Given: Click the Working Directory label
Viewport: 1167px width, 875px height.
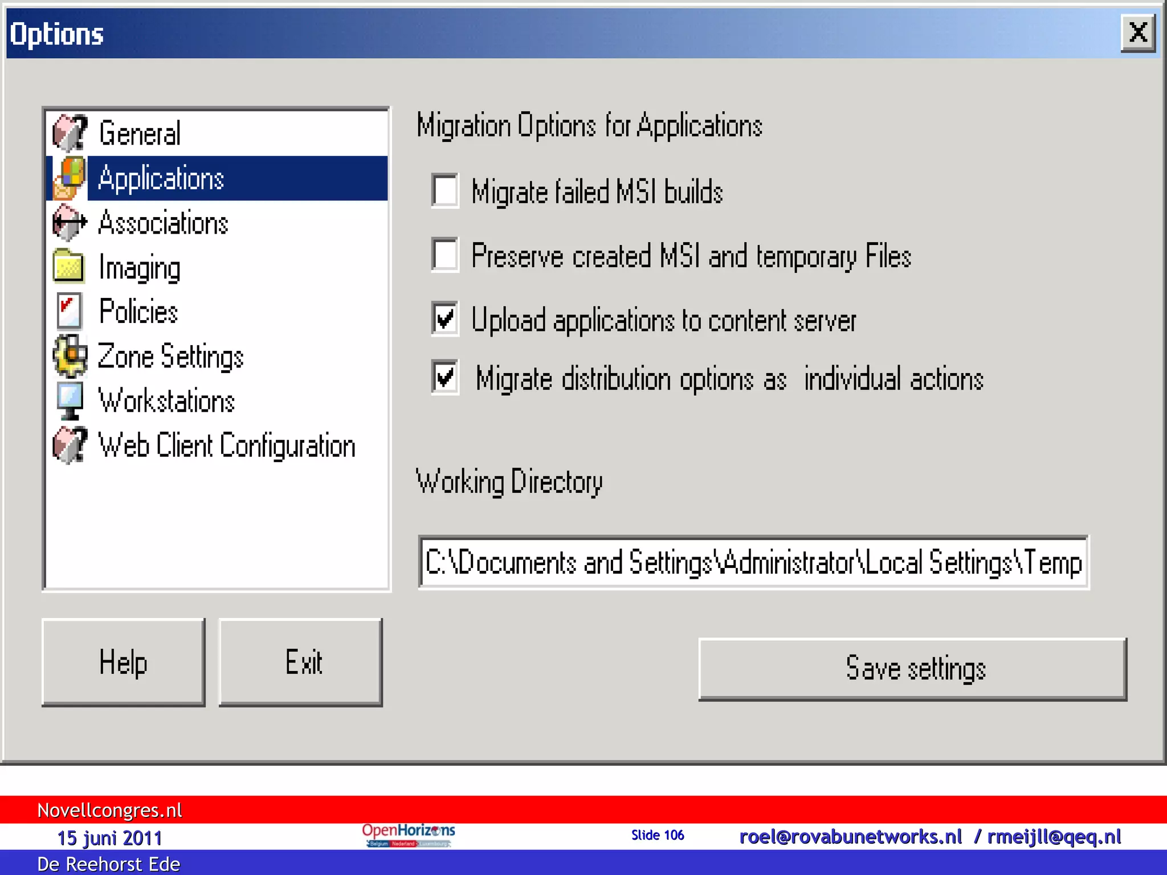Looking at the screenshot, I should coord(509,482).
